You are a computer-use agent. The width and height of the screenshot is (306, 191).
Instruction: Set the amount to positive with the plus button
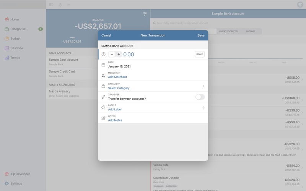pos(119,54)
